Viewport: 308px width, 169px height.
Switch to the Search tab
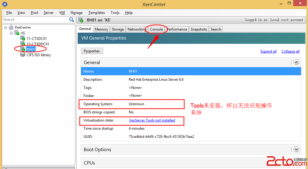pyautogui.click(x=216, y=29)
